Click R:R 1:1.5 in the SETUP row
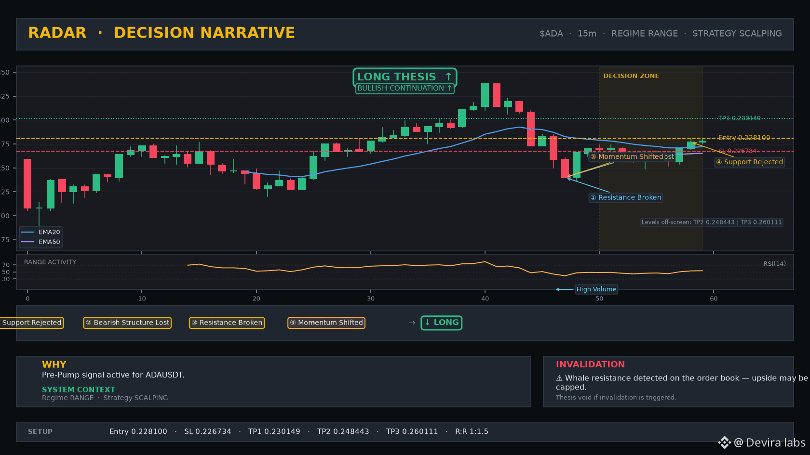The height and width of the screenshot is (455, 810). point(472,432)
